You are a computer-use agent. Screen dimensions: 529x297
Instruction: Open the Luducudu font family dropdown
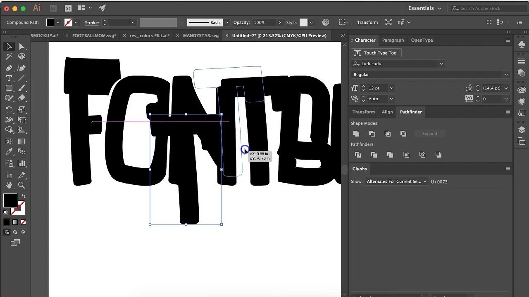[441, 64]
